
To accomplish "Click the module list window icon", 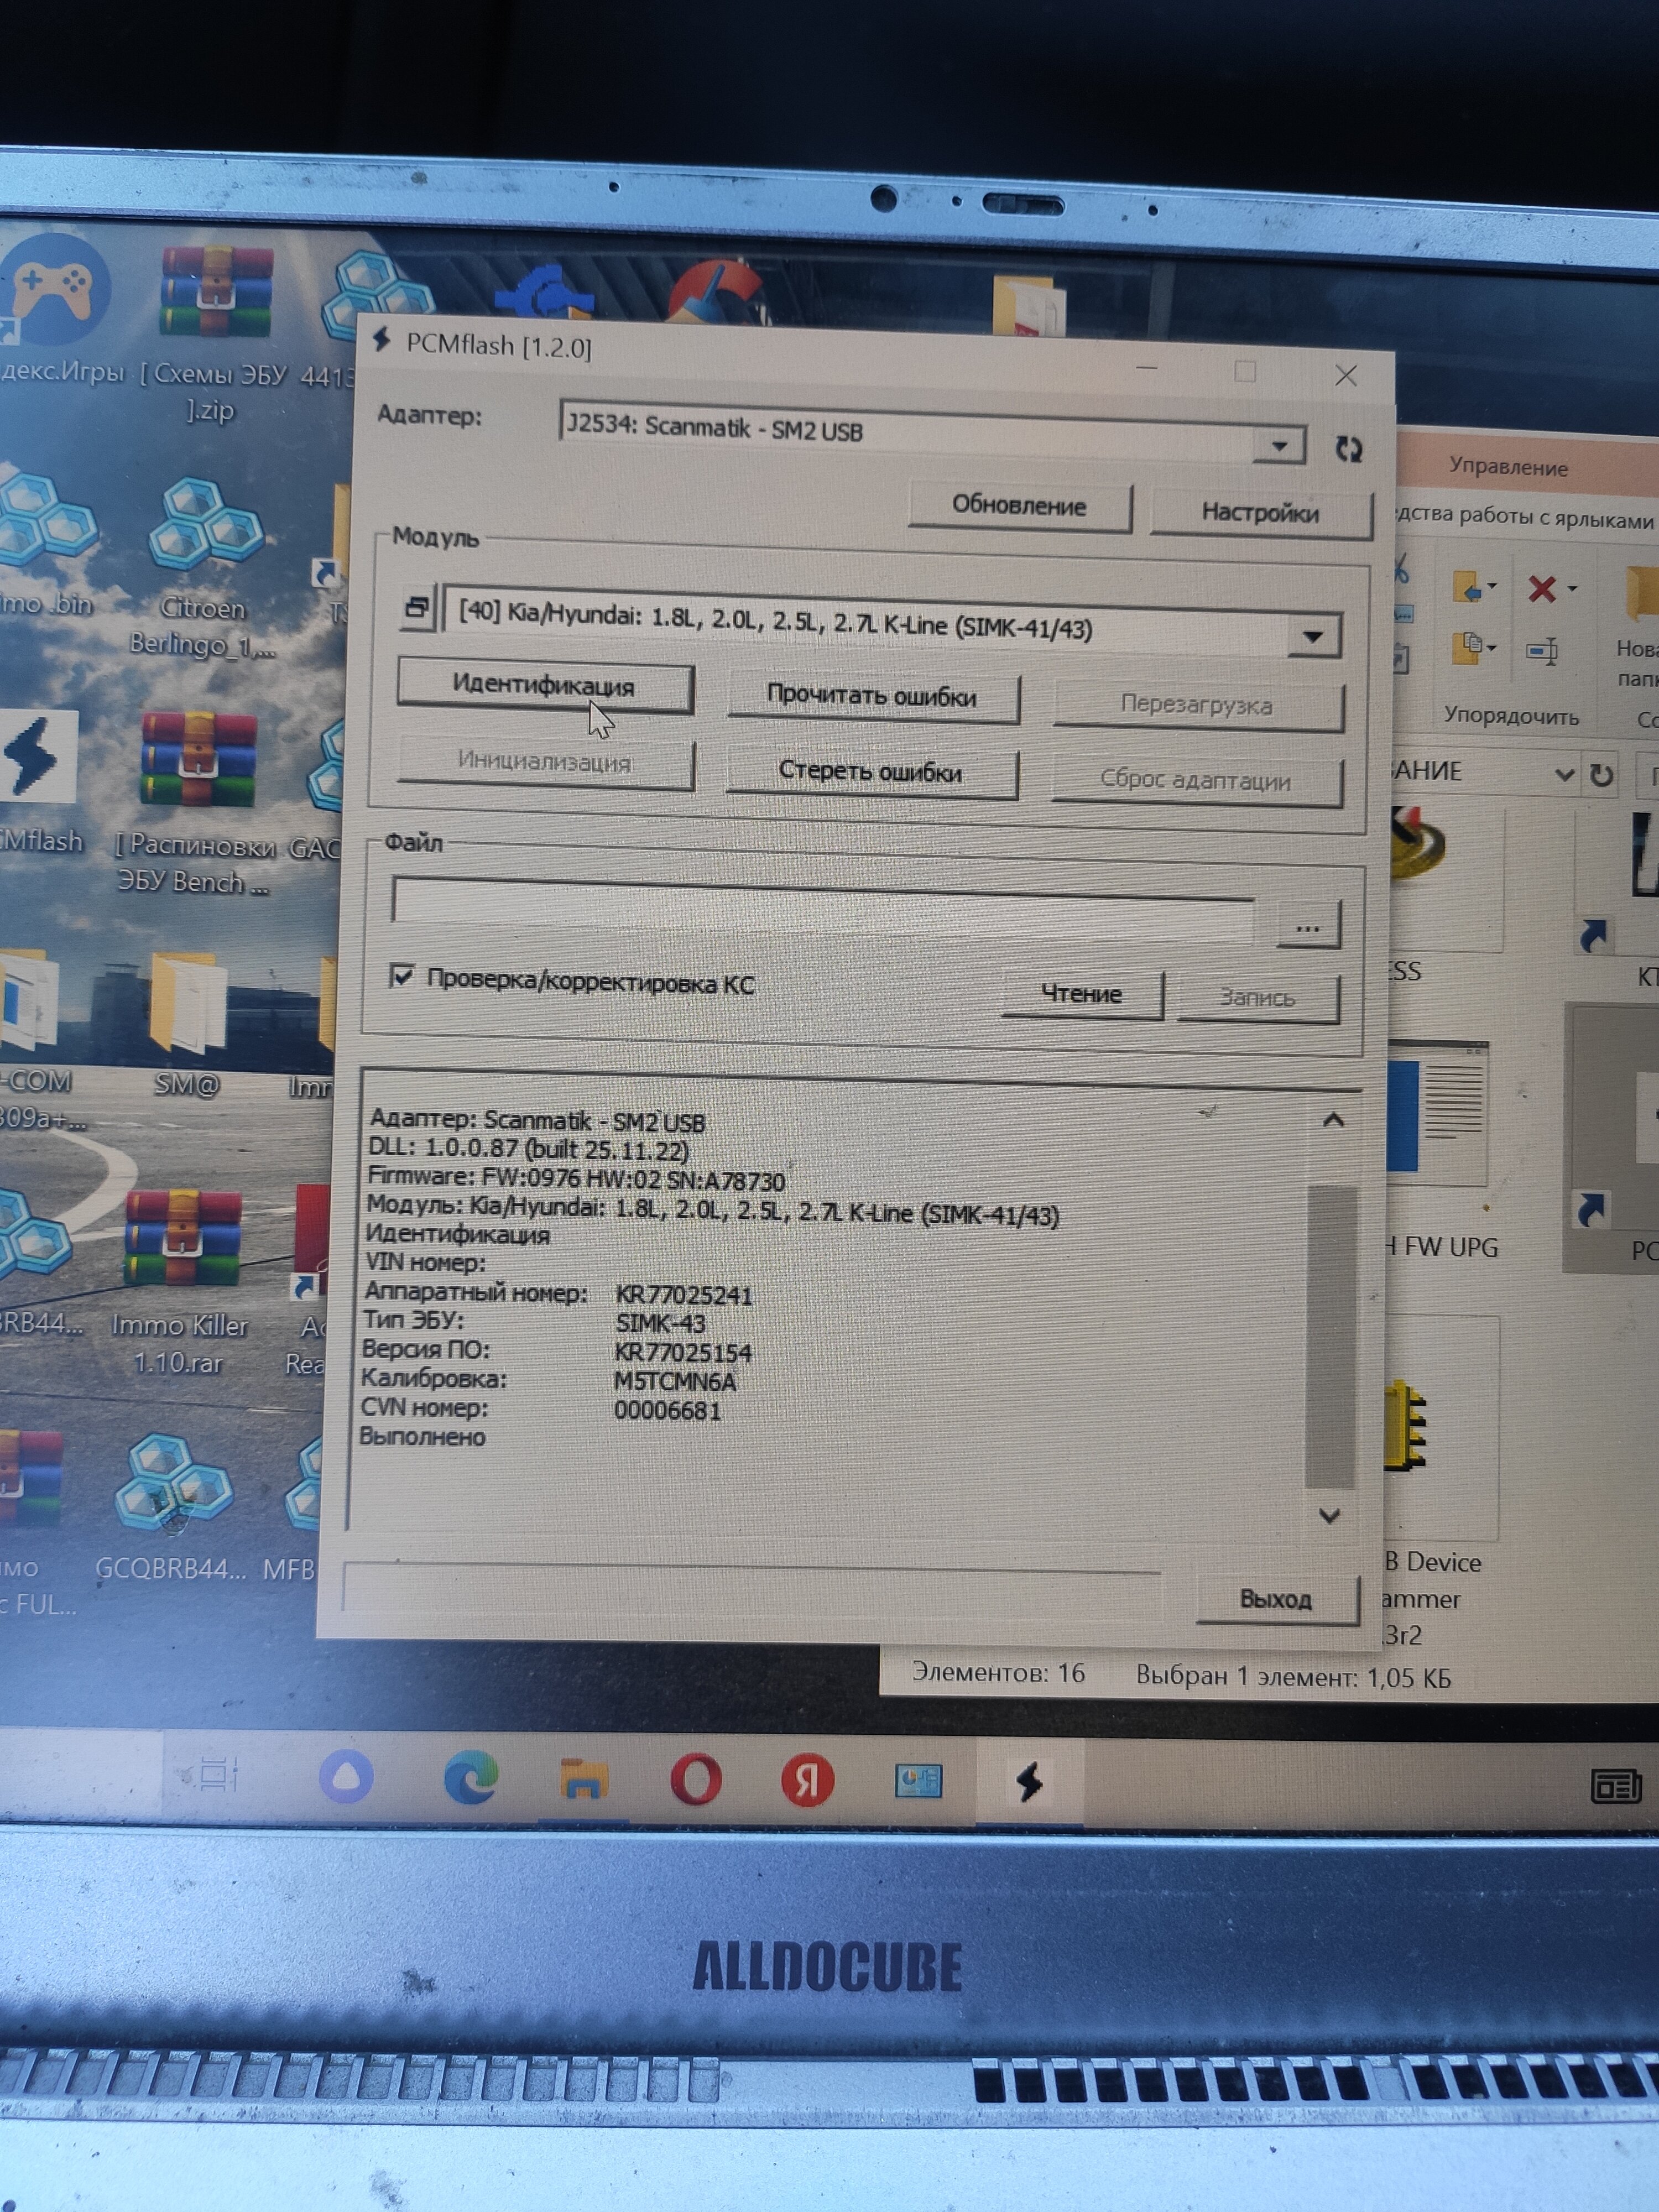I will pyautogui.click(x=416, y=607).
